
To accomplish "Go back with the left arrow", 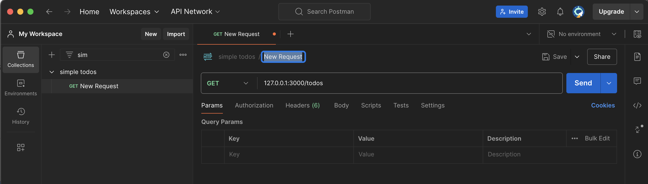I will (49, 12).
